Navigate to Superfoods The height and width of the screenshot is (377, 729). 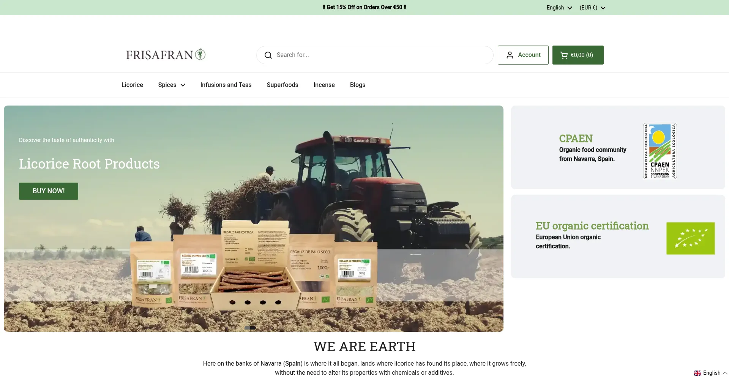tap(282, 85)
